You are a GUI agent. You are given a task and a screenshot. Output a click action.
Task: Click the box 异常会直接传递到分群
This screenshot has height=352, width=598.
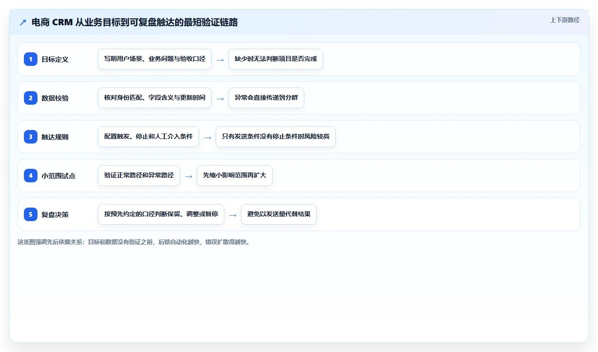(266, 98)
